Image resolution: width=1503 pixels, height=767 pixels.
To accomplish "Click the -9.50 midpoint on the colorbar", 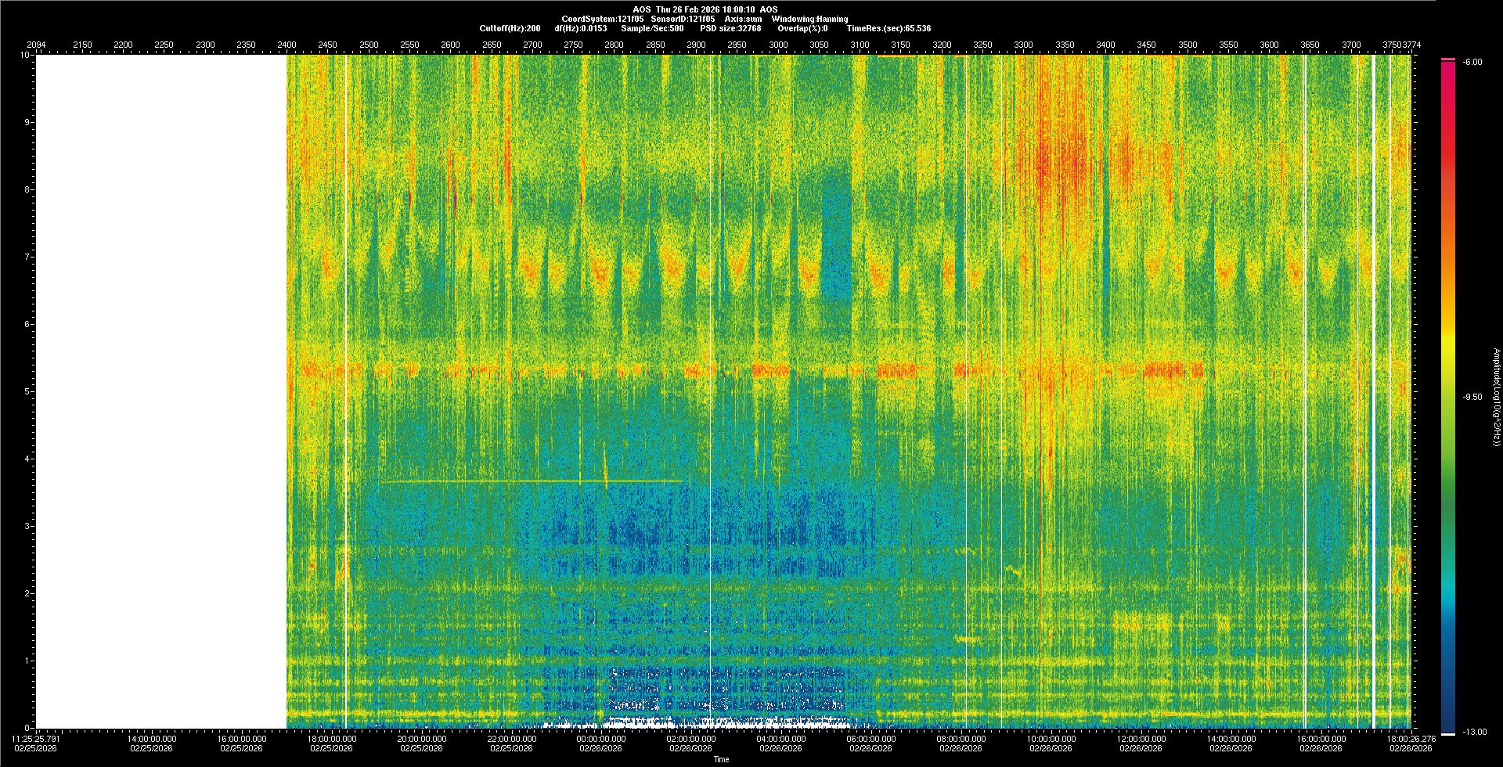I will (x=1472, y=397).
